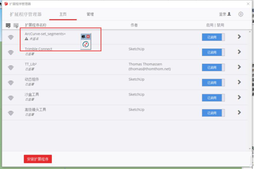254x169 pixels.
Task: Click the circular refresh icon in the floating toolbar
Action: (x=86, y=44)
